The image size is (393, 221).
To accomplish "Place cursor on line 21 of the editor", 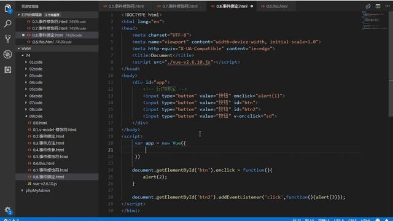I will (241, 150).
